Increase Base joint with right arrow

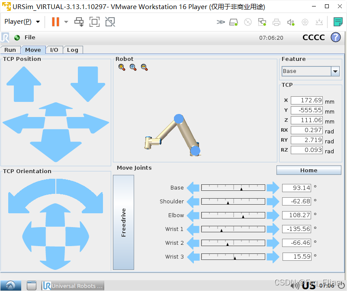coord(273,188)
